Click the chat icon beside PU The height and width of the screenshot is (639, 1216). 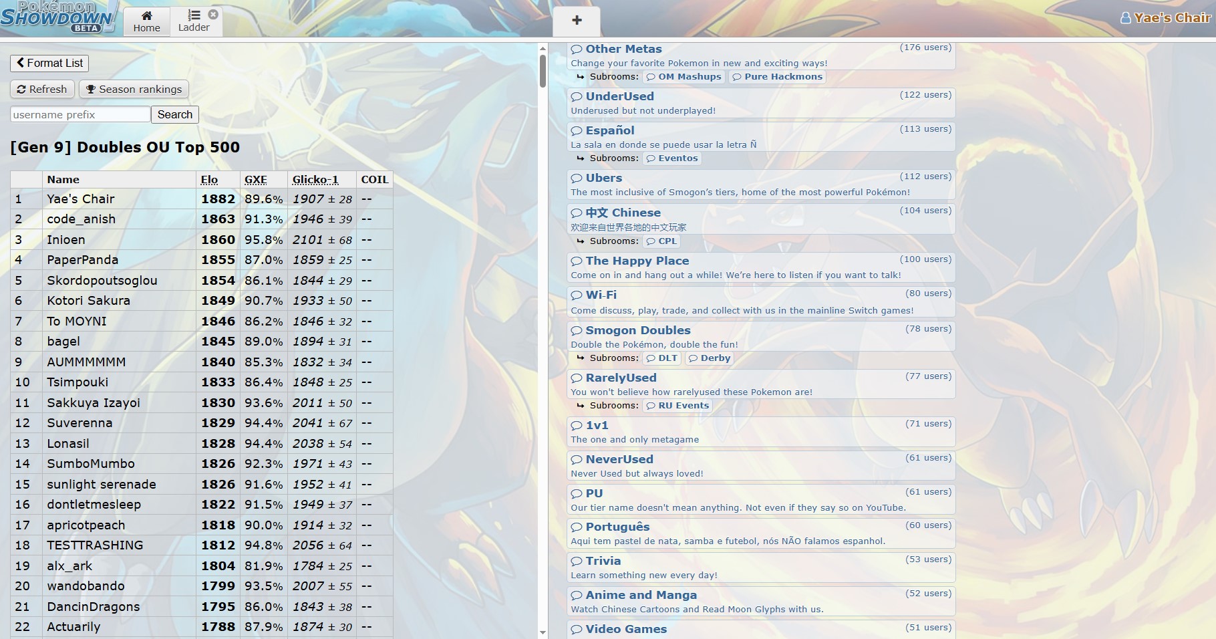pyautogui.click(x=577, y=494)
